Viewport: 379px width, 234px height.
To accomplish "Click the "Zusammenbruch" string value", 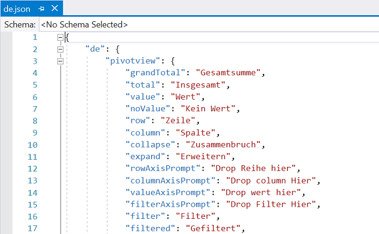I will click(223, 145).
